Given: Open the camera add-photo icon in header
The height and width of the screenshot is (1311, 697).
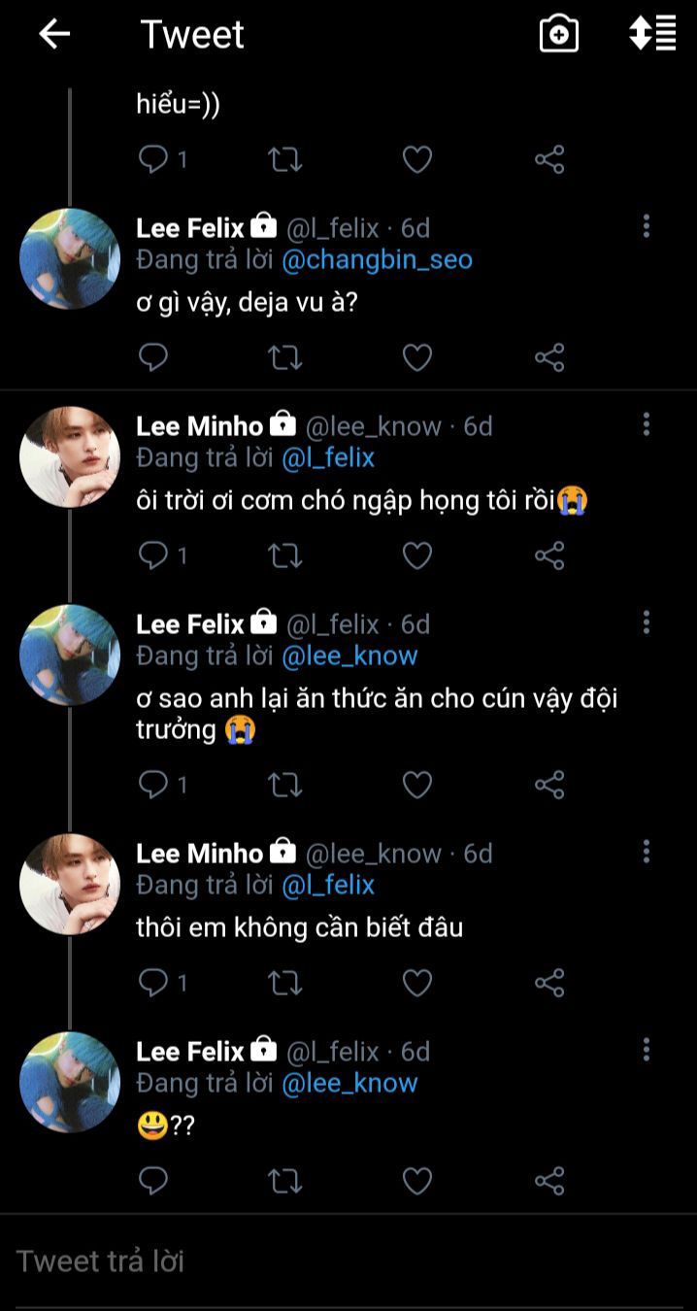Looking at the screenshot, I should click(559, 34).
